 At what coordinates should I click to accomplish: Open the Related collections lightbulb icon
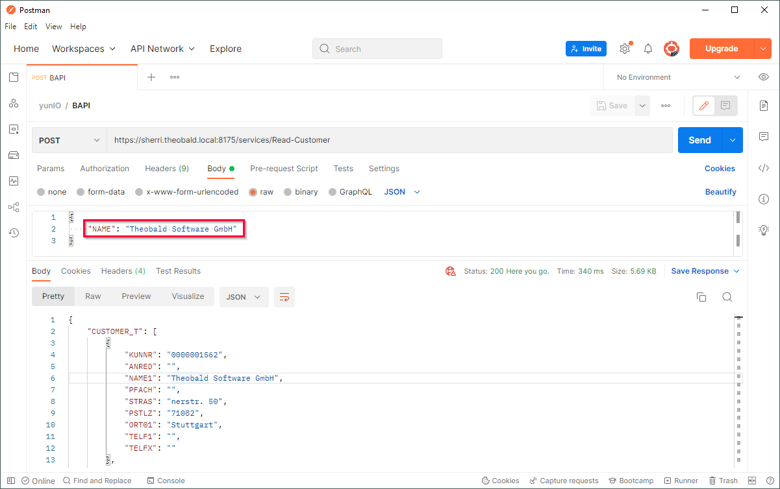764,230
